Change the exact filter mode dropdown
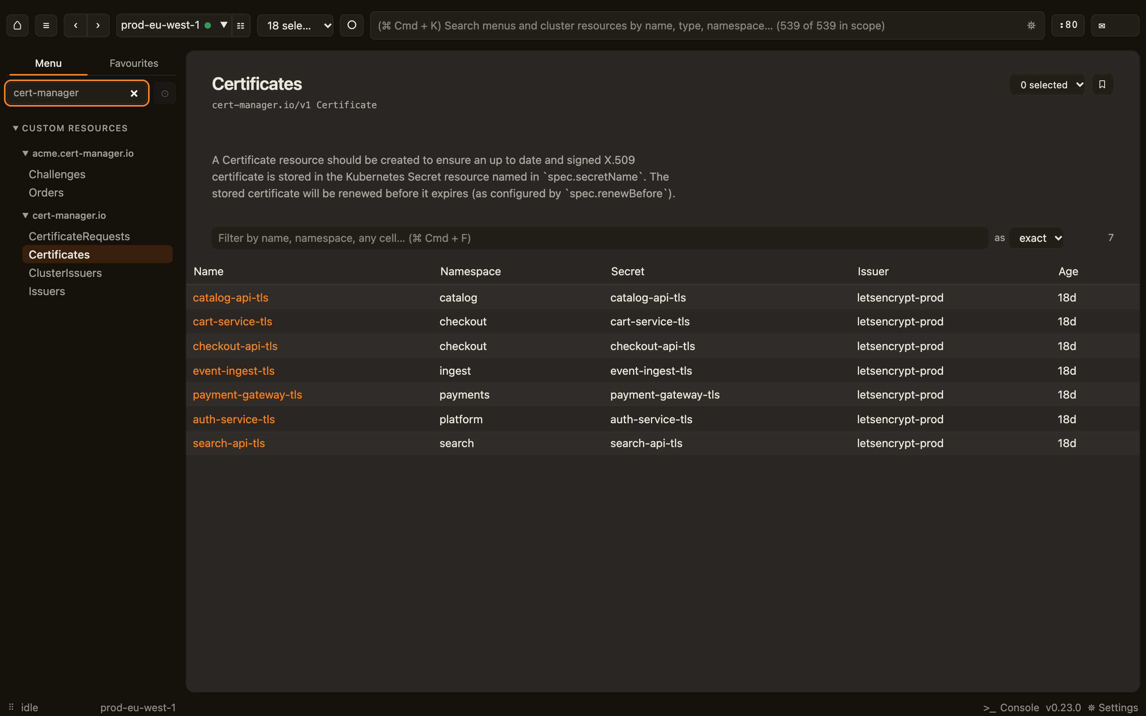This screenshot has width=1146, height=716. [1036, 238]
